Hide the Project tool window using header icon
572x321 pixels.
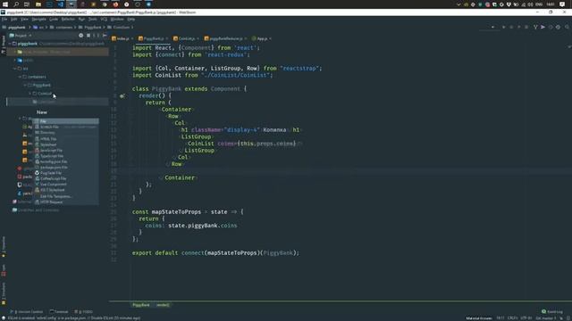[x=105, y=36]
